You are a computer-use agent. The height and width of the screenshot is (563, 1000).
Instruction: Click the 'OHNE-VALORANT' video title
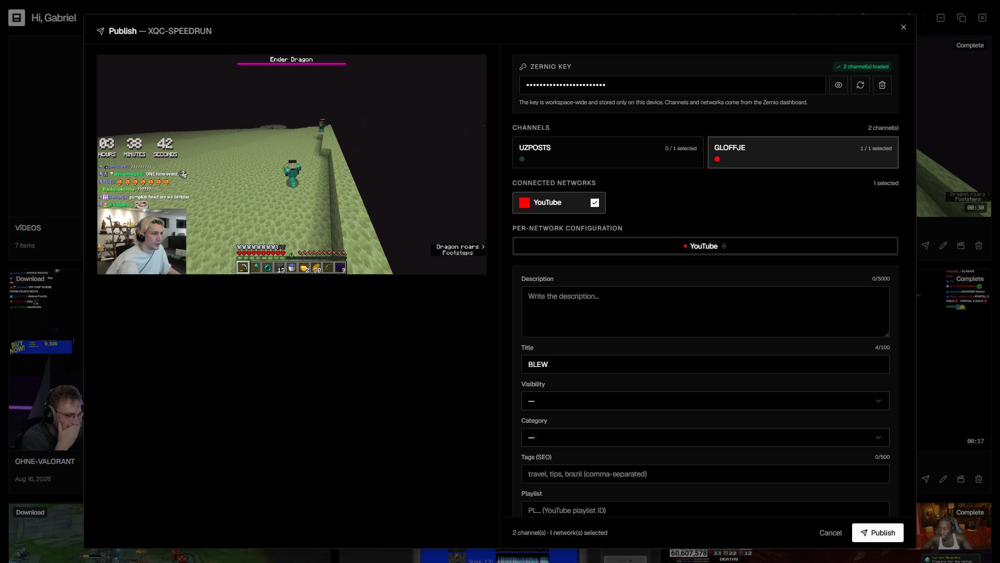(45, 462)
